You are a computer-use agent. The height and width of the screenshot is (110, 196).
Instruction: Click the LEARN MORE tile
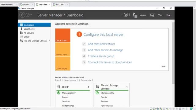pyautogui.click(x=62, y=64)
